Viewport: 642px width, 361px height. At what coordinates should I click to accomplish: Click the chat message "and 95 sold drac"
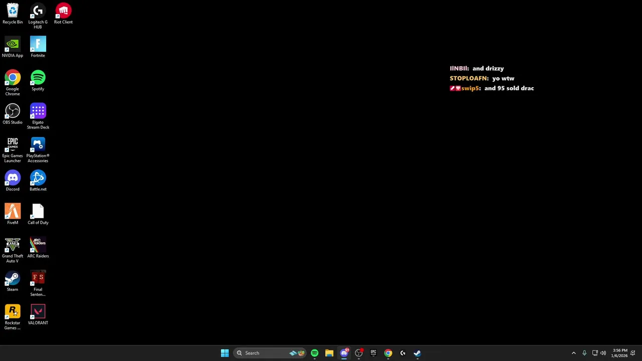pos(509,88)
